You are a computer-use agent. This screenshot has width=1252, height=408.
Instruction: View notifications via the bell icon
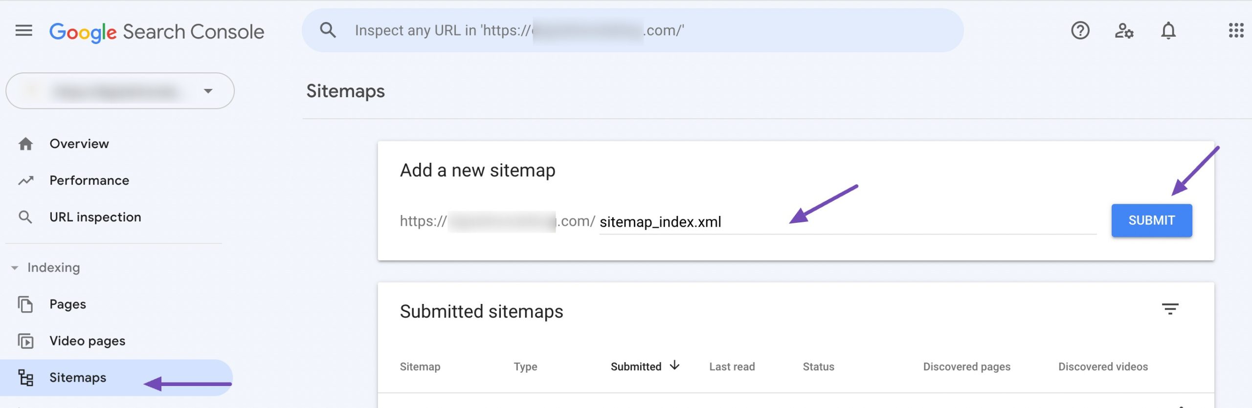point(1169,31)
